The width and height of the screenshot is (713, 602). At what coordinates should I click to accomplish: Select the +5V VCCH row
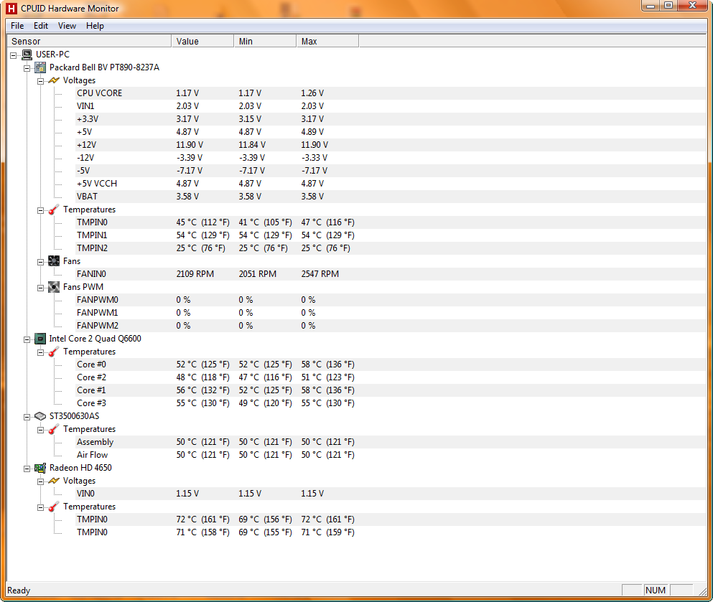click(391, 184)
